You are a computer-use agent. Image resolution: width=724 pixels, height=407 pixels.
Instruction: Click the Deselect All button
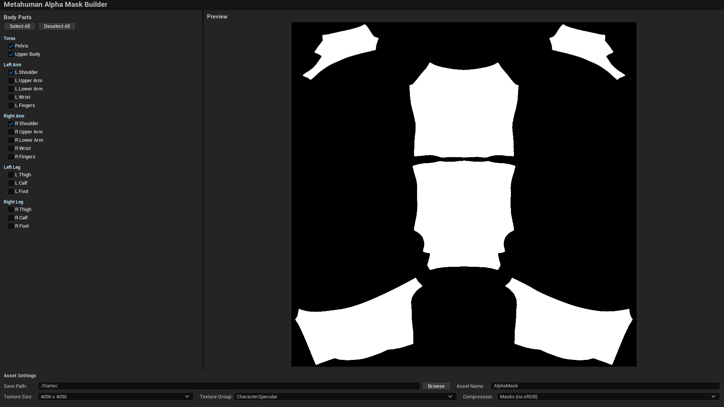[57, 26]
